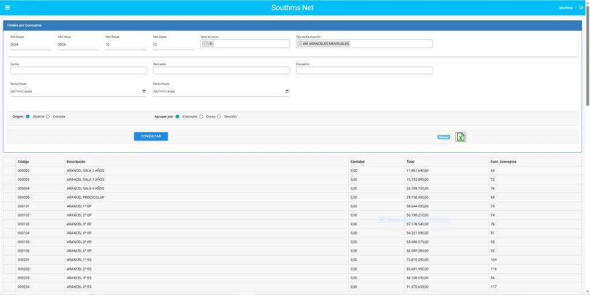Image resolution: width=590 pixels, height=295 pixels.
Task: Group results by Curso
Action: pyautogui.click(x=201, y=116)
